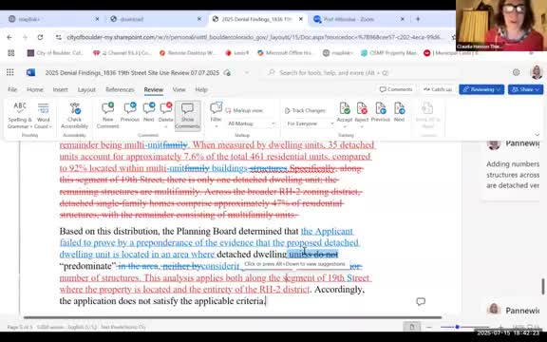The width and height of the screenshot is (547, 342).
Task: Click the Word app logo icon
Action: click(30, 72)
